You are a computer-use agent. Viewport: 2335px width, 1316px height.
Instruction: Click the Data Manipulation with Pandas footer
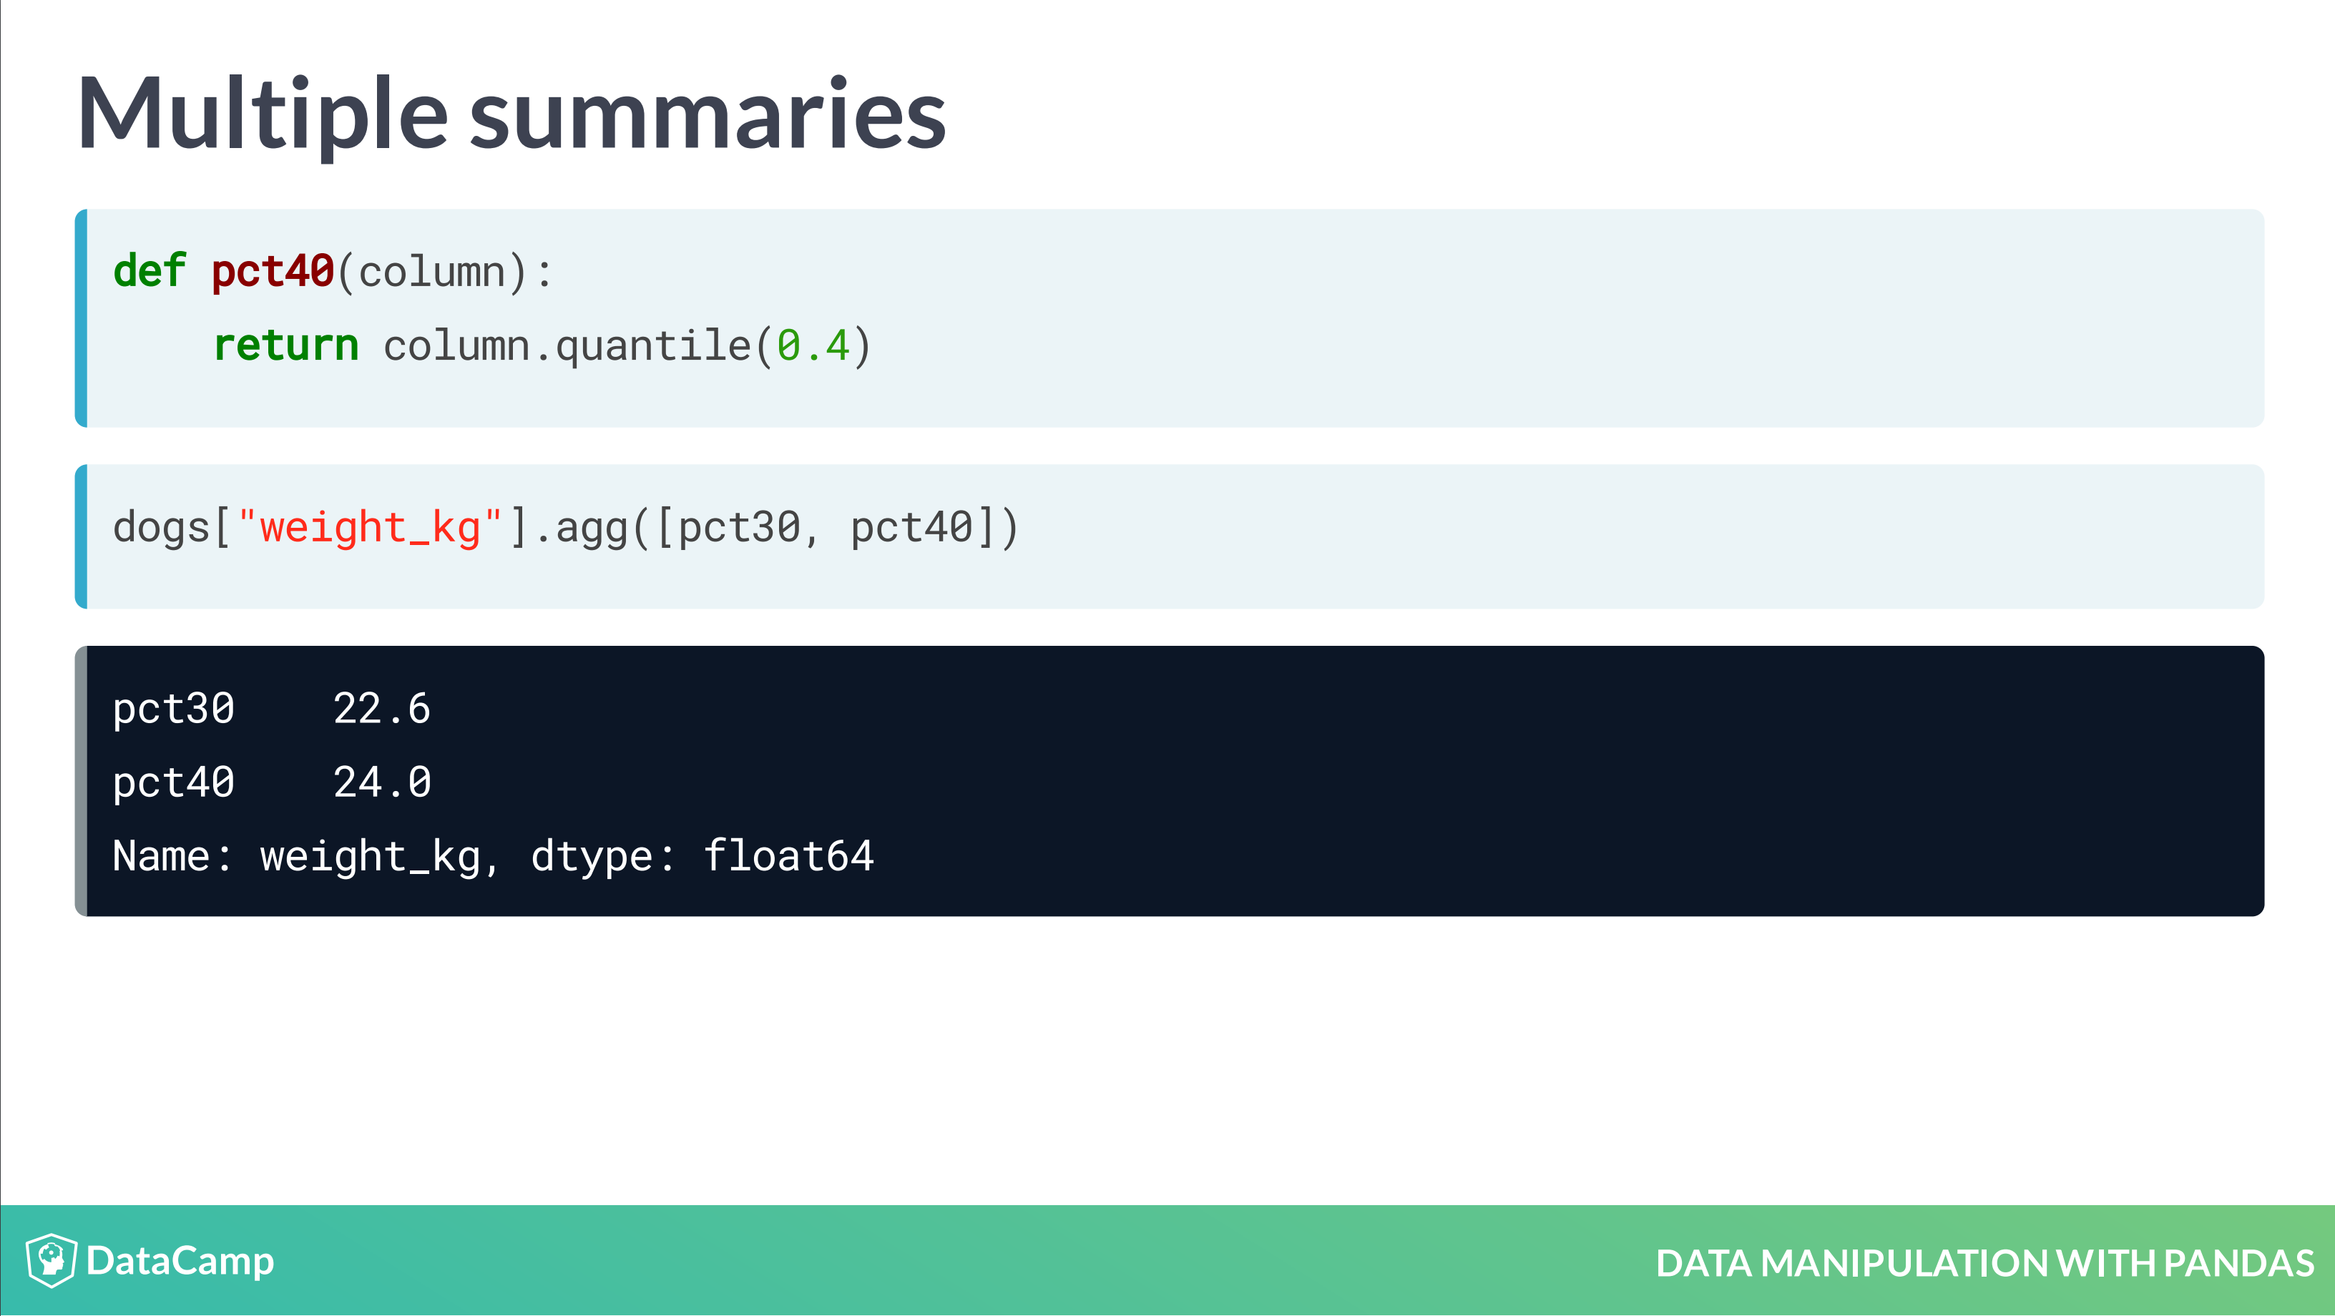(1984, 1264)
